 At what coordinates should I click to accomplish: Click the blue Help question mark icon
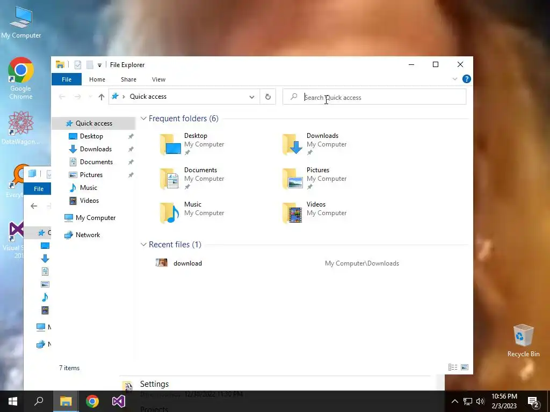467,79
